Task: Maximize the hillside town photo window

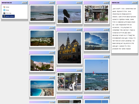Action: click(x=52, y=28)
